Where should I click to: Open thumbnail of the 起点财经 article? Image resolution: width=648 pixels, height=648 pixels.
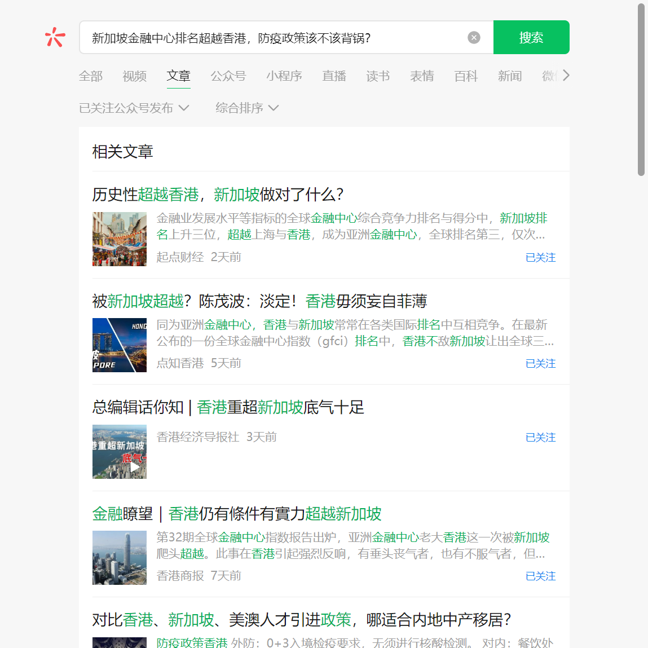120,239
